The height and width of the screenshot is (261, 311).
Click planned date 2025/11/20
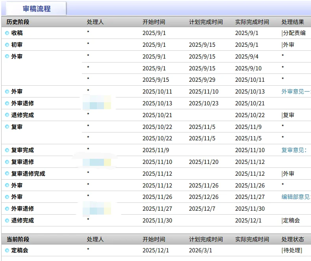pyautogui.click(x=204, y=162)
